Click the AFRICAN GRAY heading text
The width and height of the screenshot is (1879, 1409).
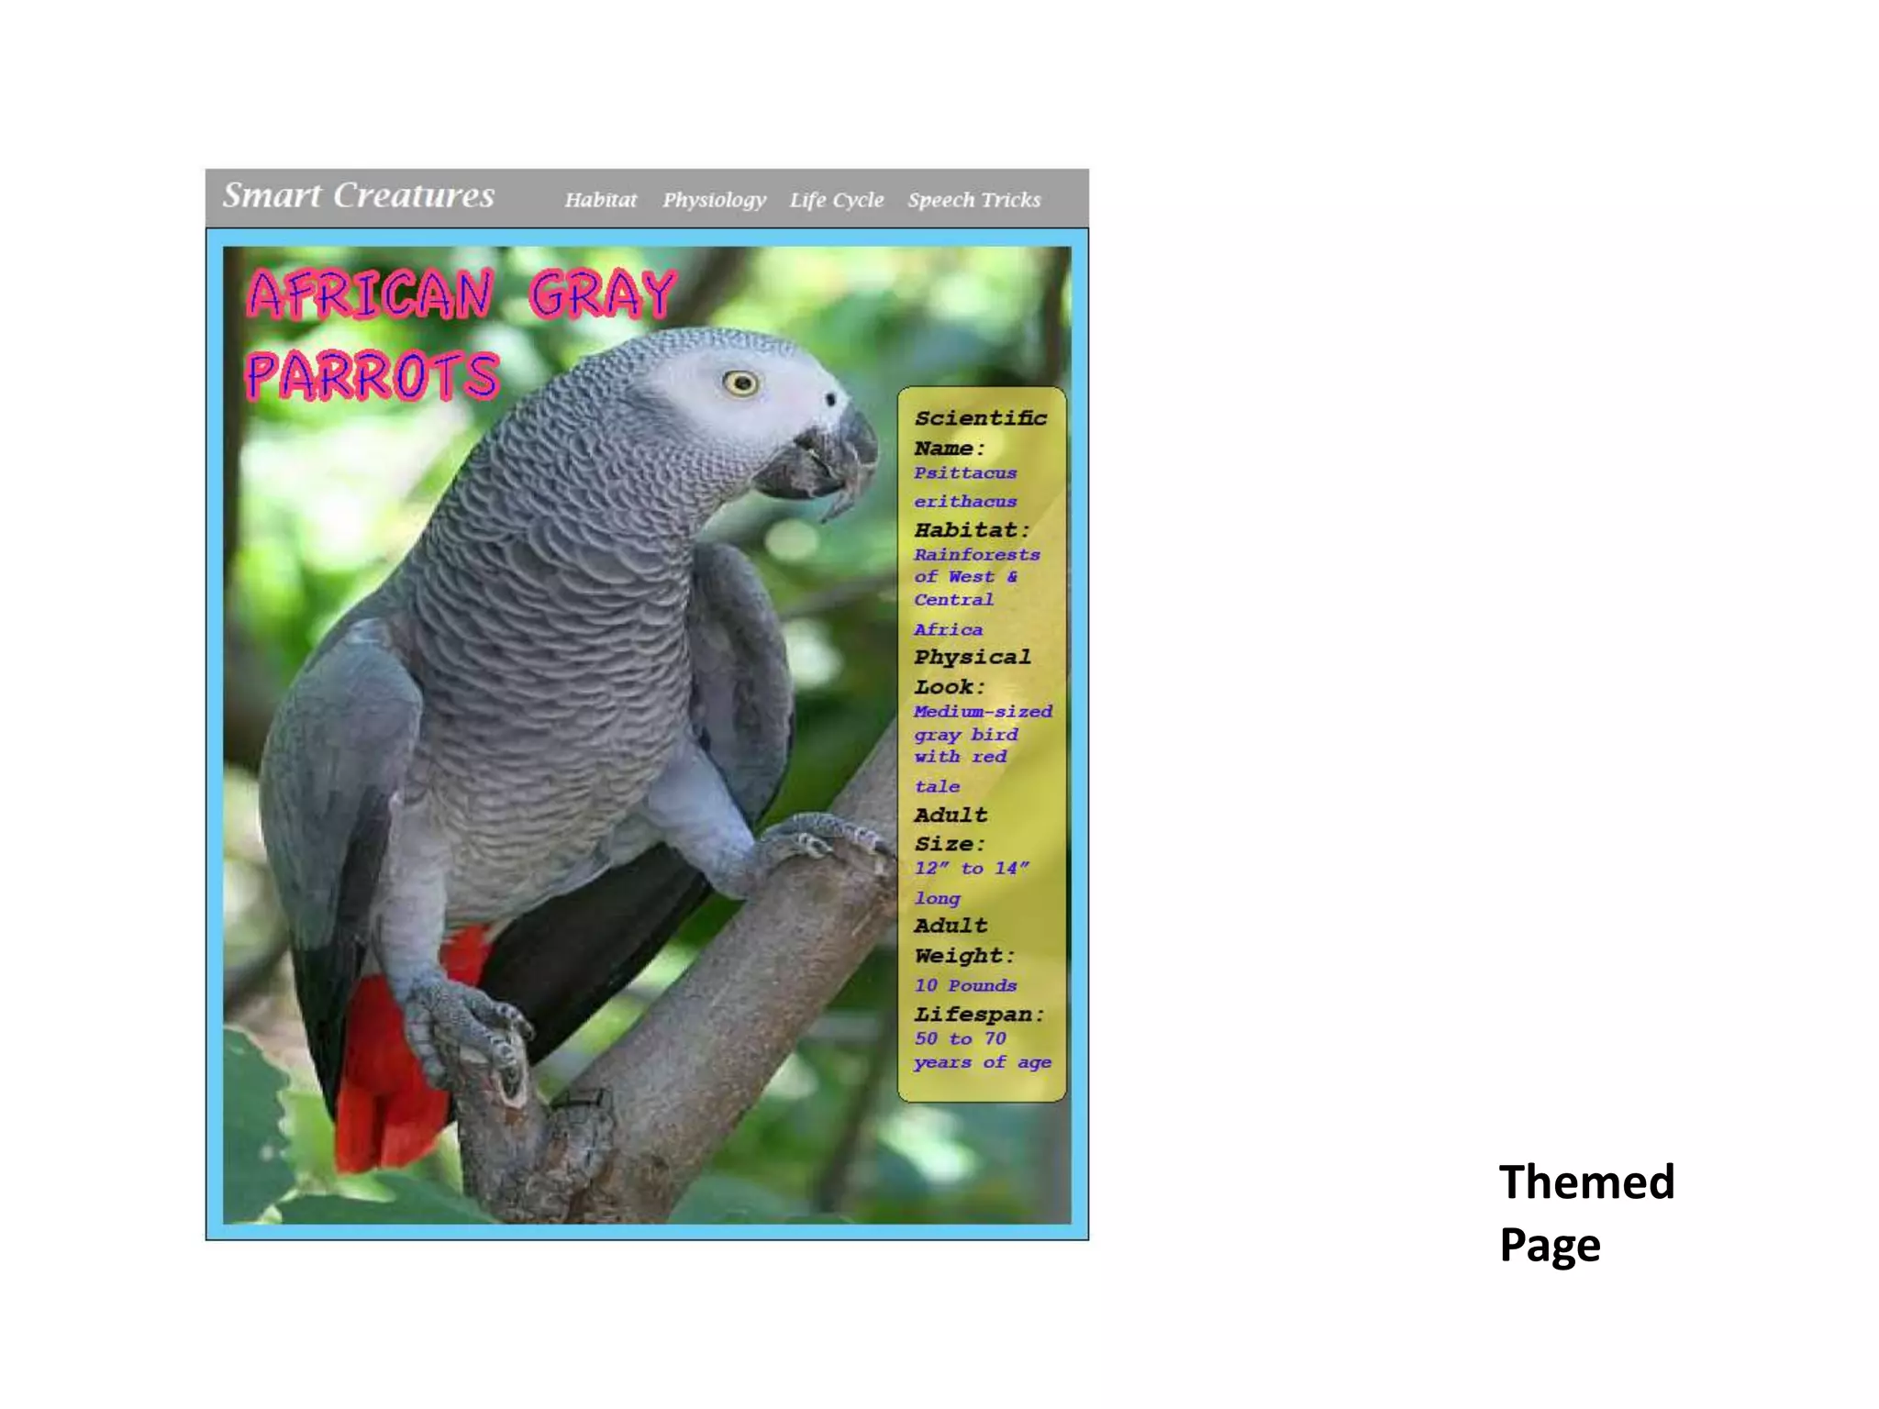click(x=461, y=294)
